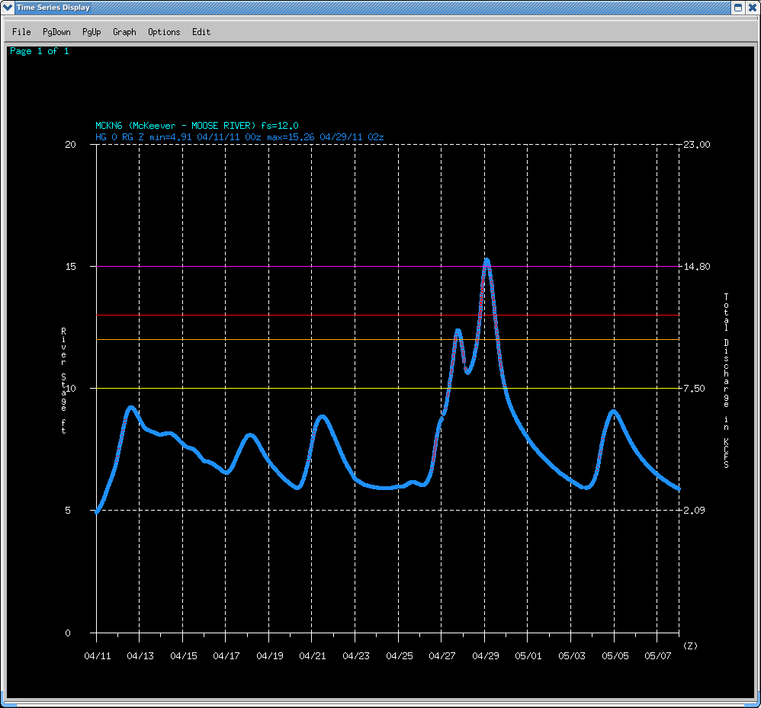Click the "05/01" date label

(x=528, y=656)
